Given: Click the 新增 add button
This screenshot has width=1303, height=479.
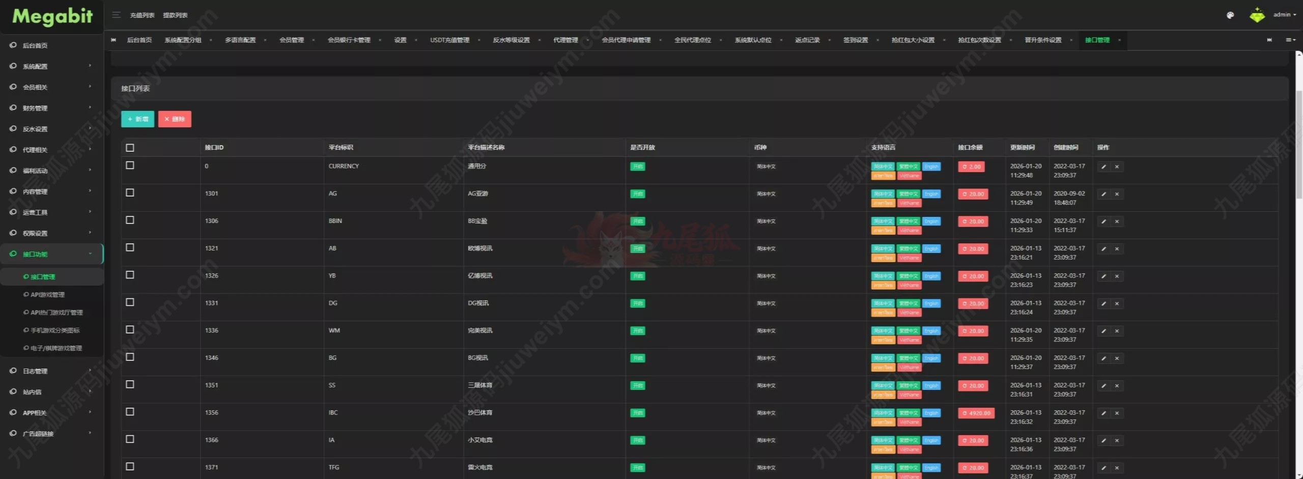Looking at the screenshot, I should [137, 119].
